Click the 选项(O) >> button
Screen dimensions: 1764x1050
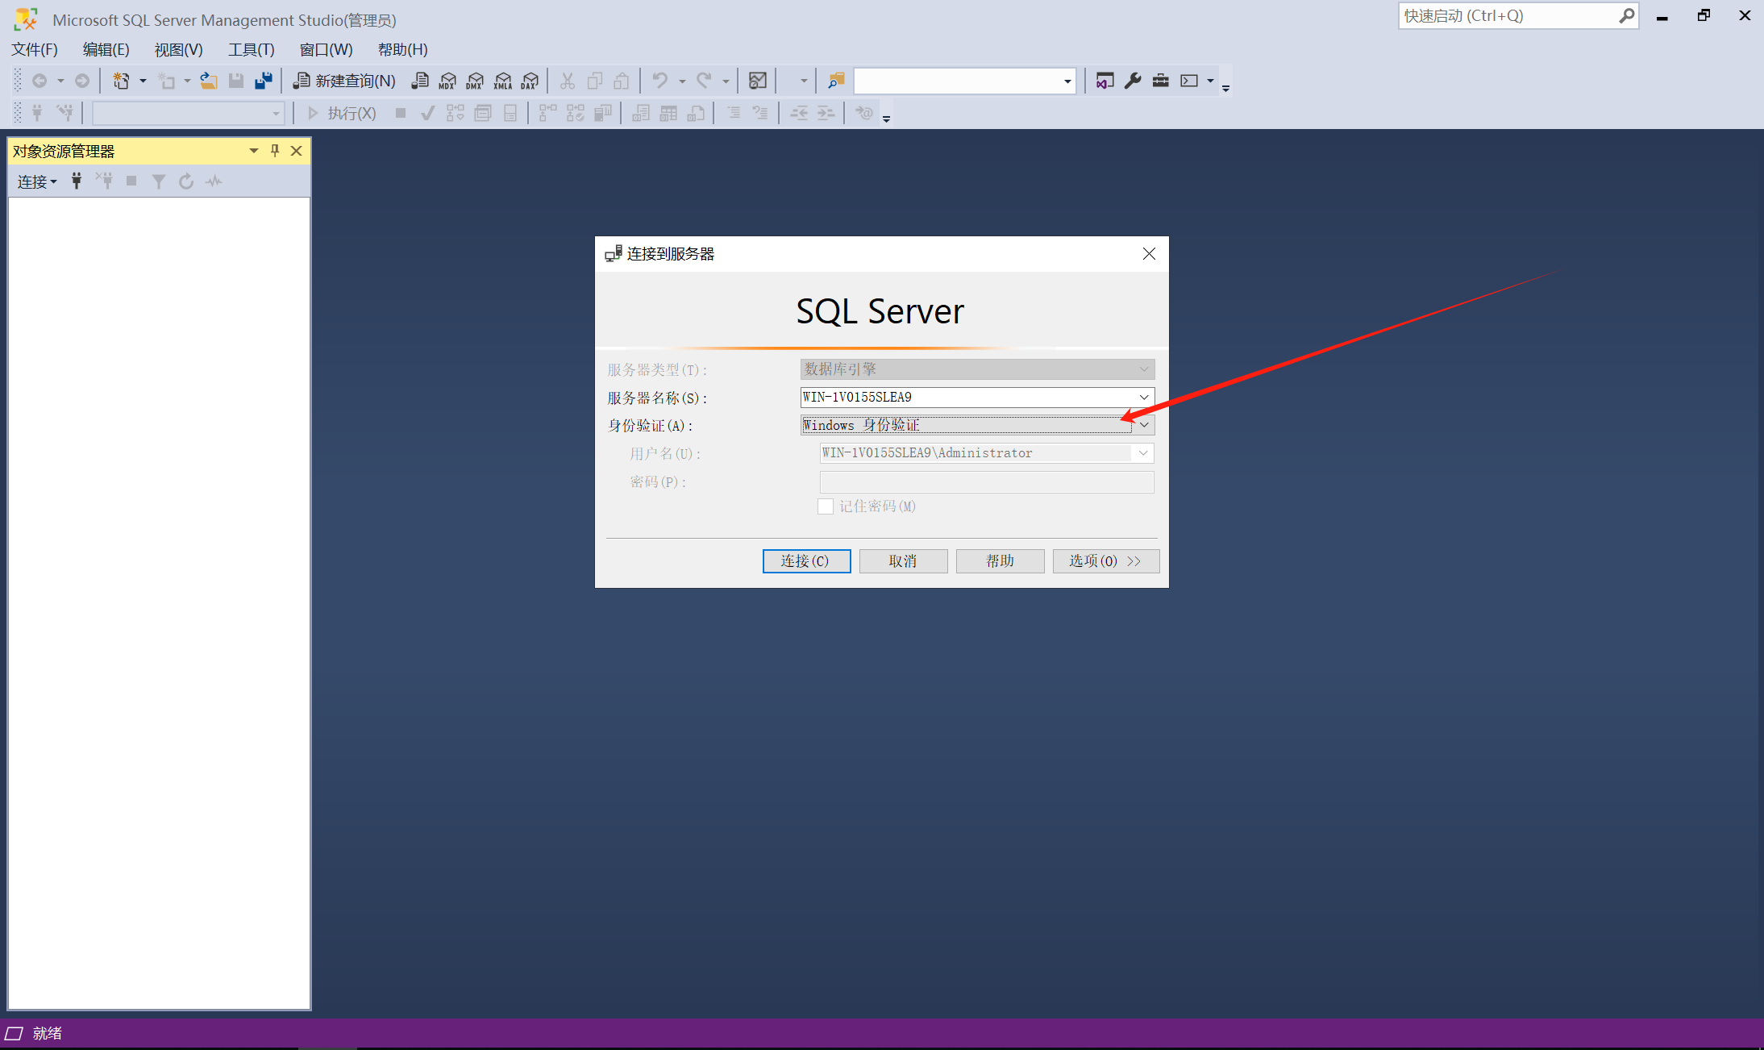(x=1105, y=561)
